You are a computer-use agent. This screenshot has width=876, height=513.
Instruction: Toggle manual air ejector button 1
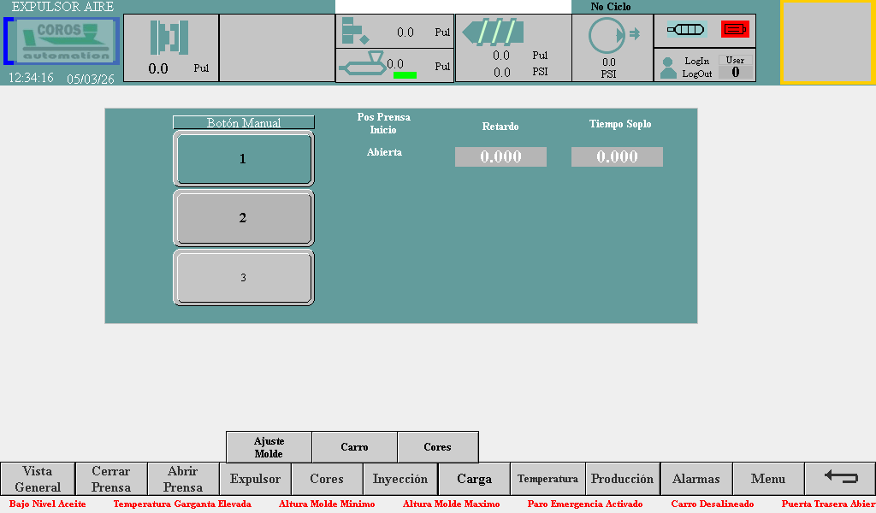tap(243, 159)
